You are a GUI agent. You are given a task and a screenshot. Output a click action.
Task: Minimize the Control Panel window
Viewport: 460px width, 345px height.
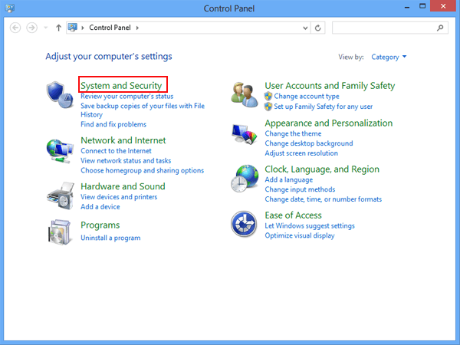(407, 7)
